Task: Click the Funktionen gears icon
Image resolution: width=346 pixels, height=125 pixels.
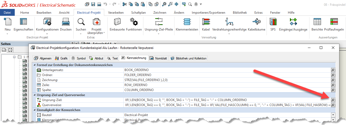Action: [134, 24]
